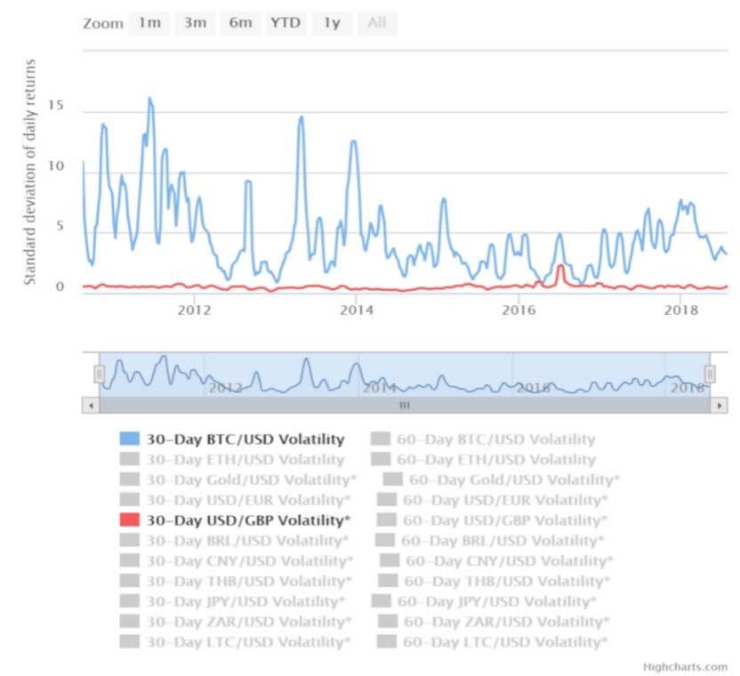Image resolution: width=740 pixels, height=676 pixels.
Task: Set zoom range to 3m
Action: 195,23
